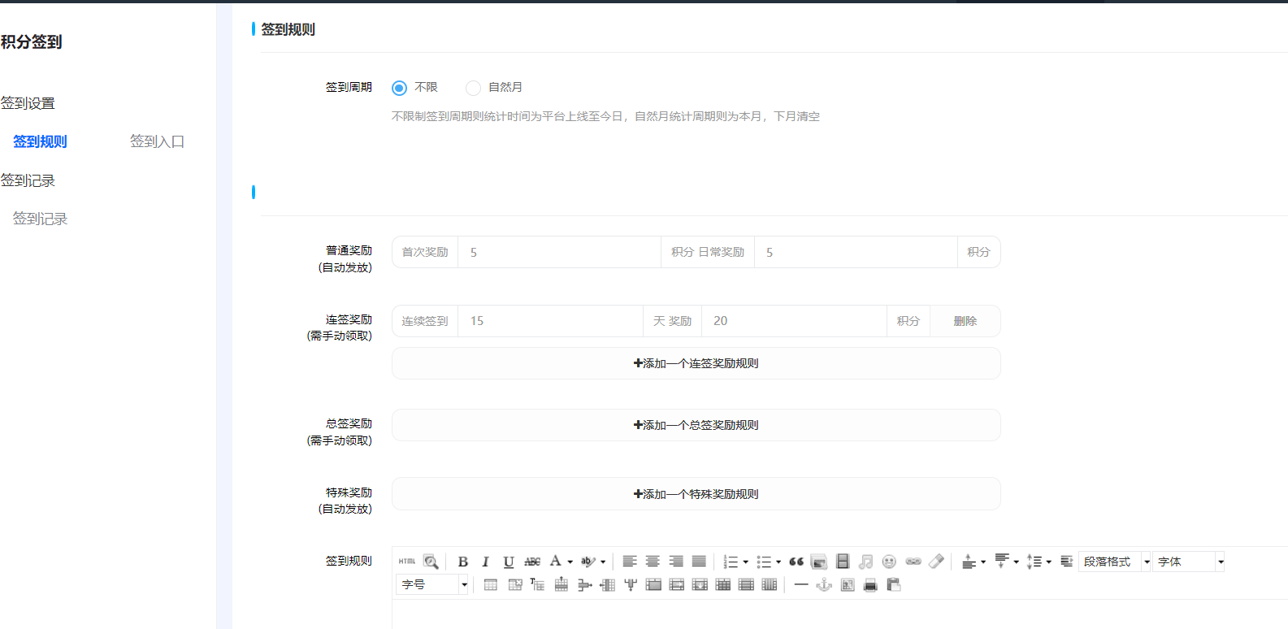
Task: Toggle bold formatting in the editor
Action: (x=462, y=562)
